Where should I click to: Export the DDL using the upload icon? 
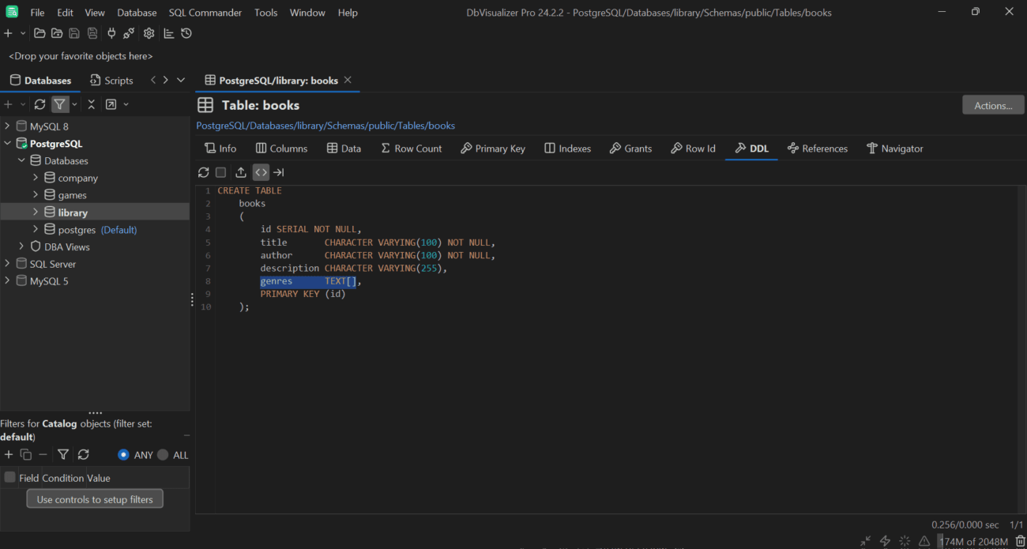tap(241, 172)
